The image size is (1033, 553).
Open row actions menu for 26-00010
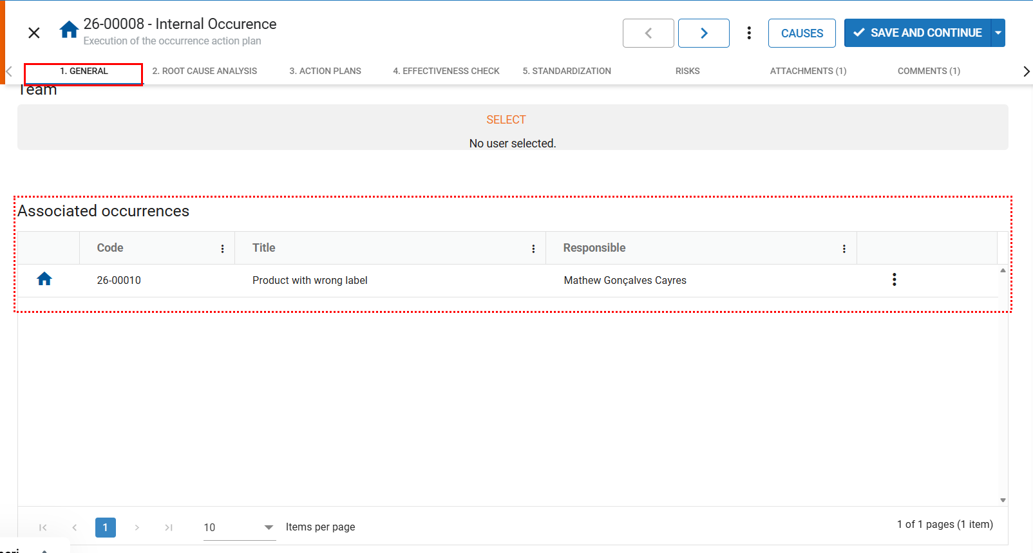click(894, 279)
